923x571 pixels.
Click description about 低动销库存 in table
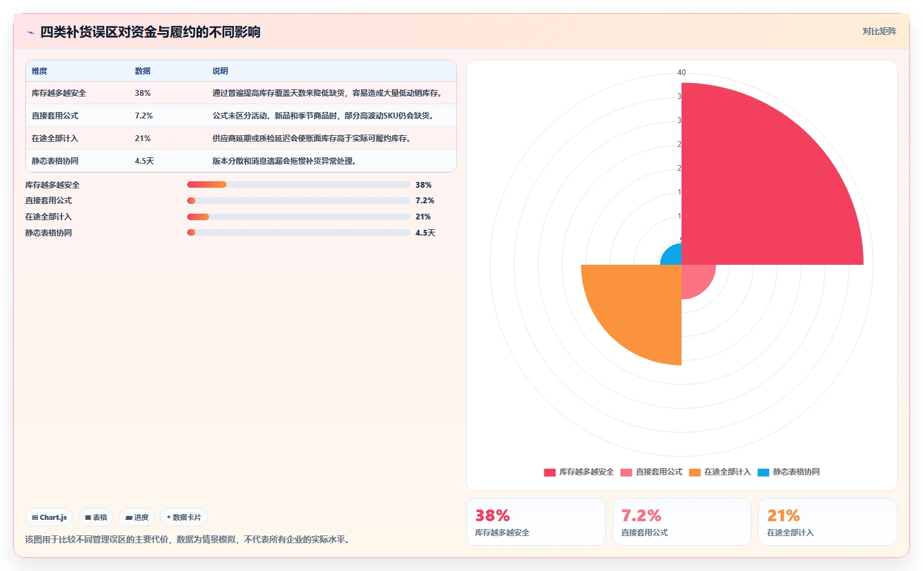[327, 93]
